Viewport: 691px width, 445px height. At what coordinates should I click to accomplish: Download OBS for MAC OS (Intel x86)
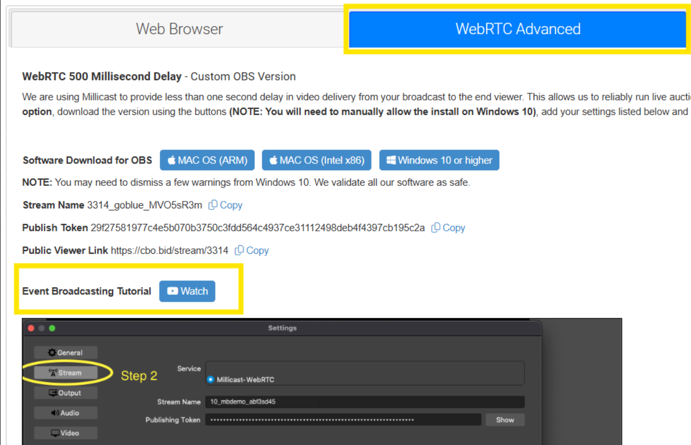click(x=317, y=160)
